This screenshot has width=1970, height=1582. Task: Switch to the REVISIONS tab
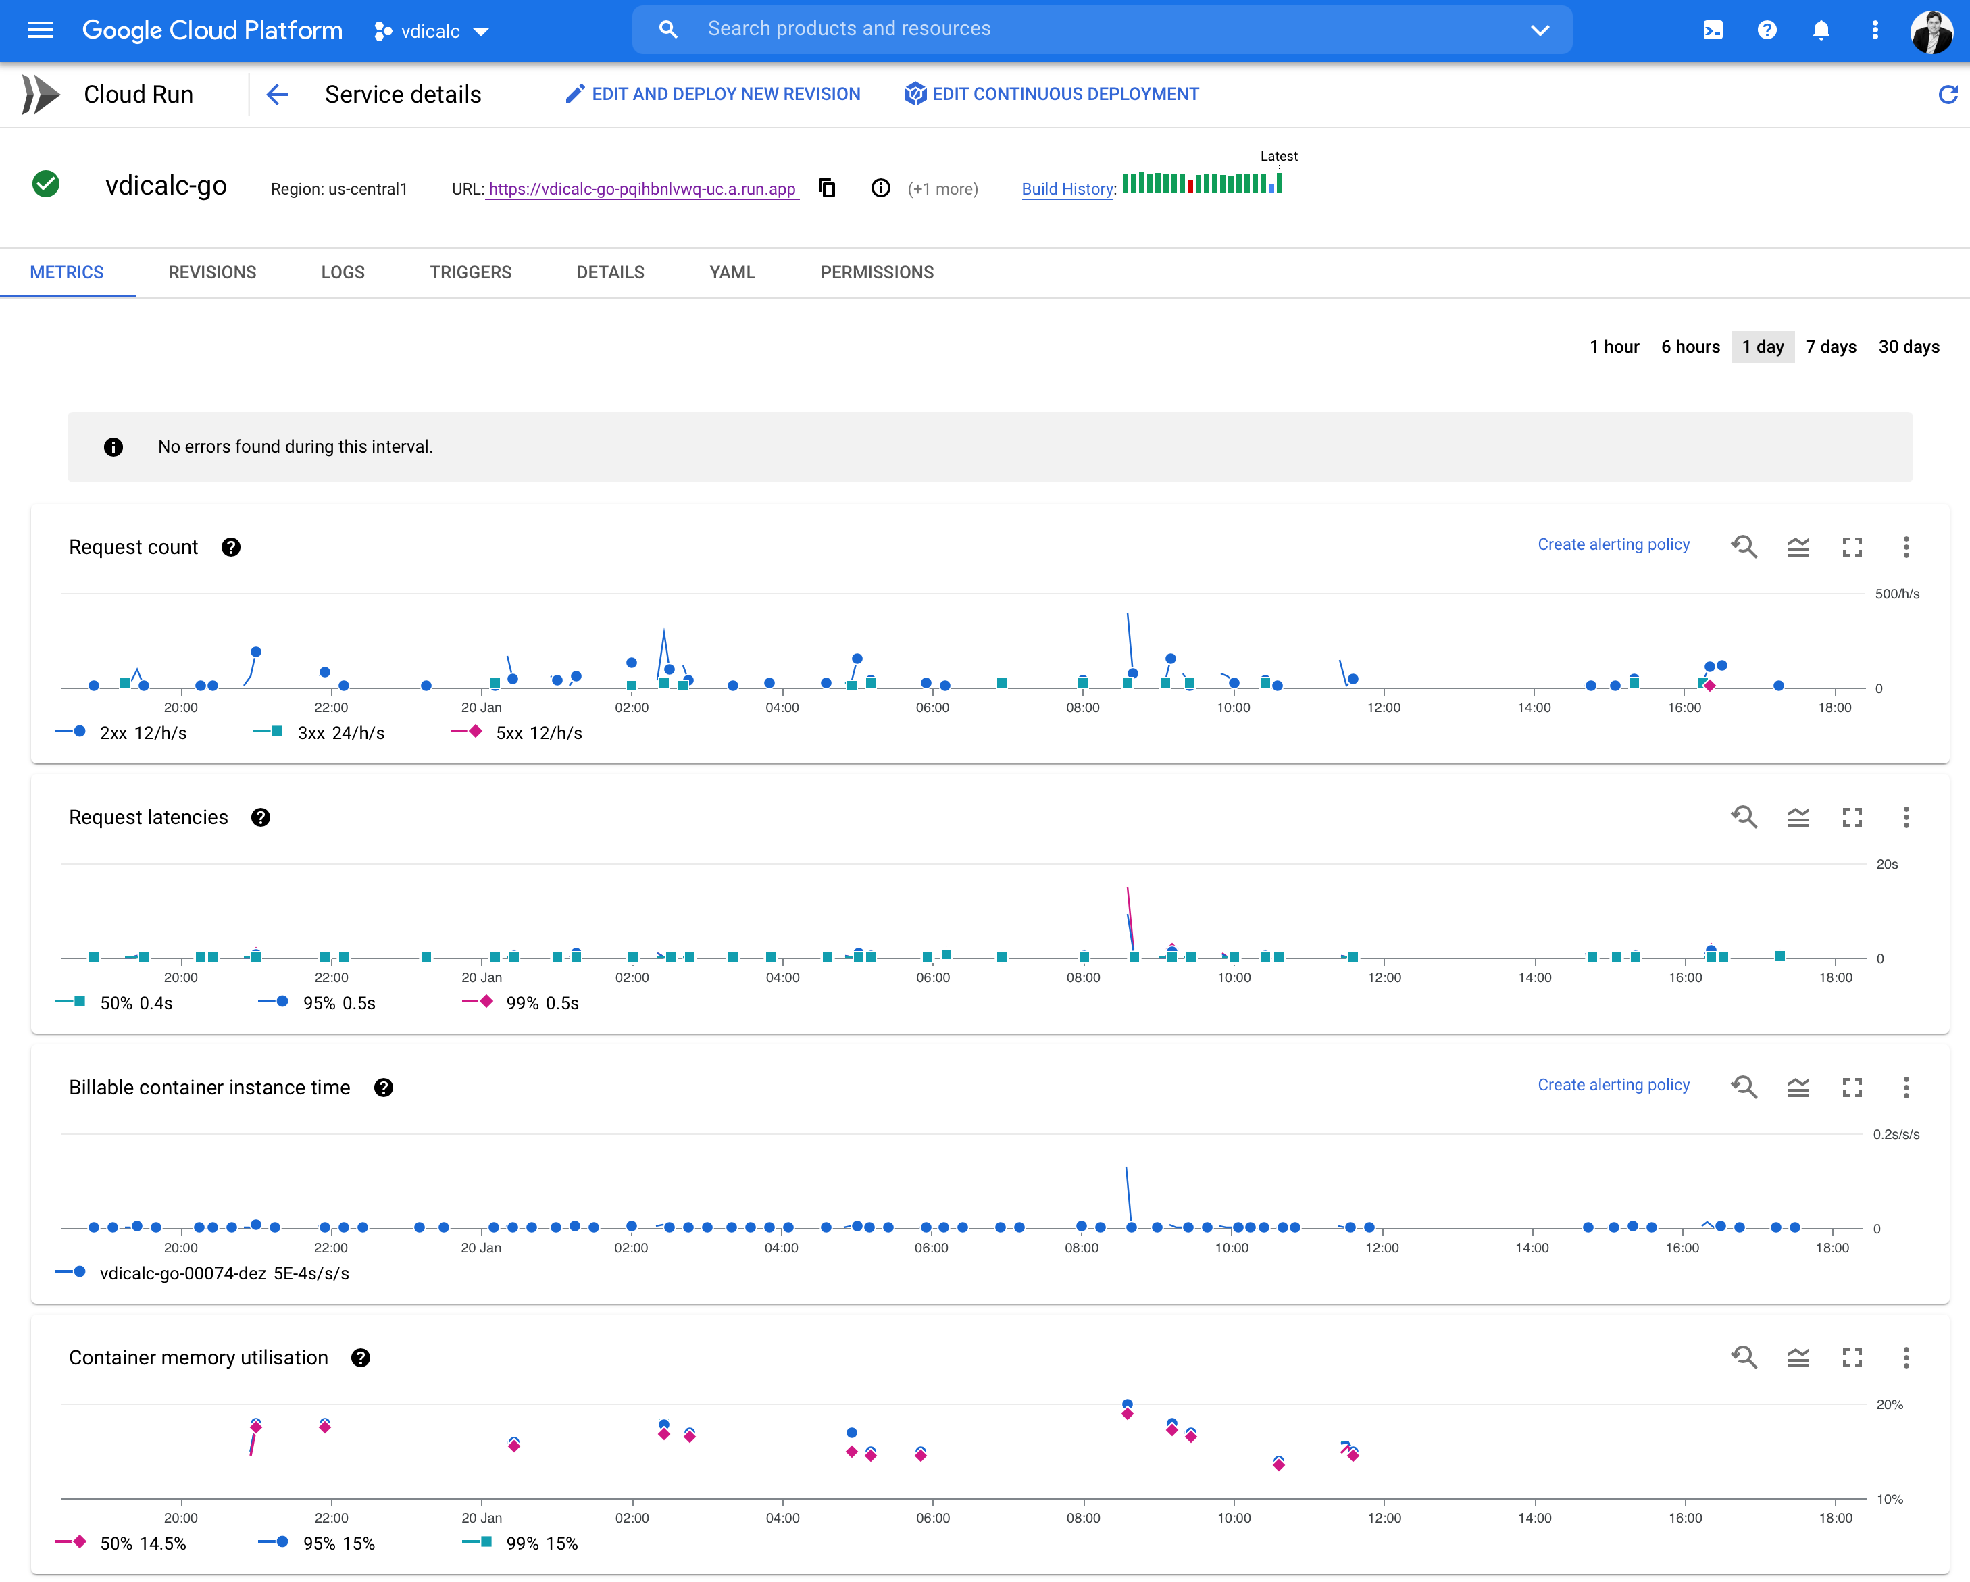coord(212,272)
